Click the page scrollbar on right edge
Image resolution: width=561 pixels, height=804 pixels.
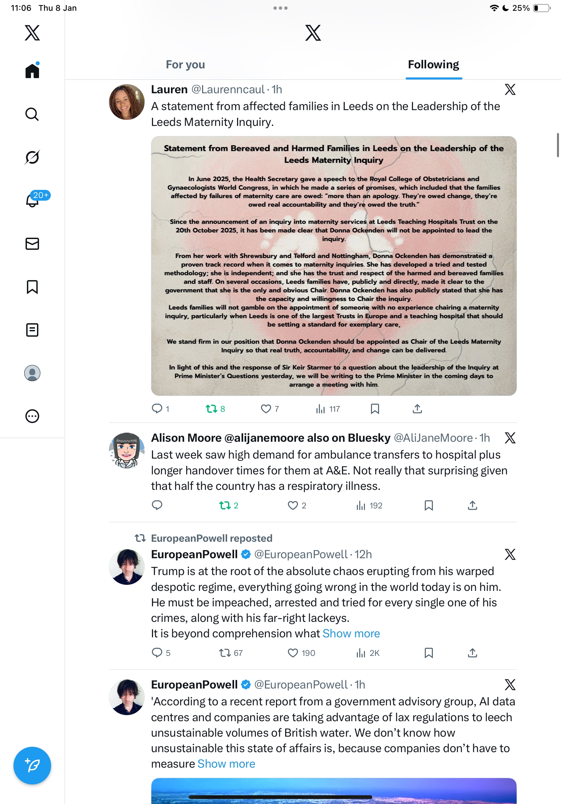(x=558, y=145)
